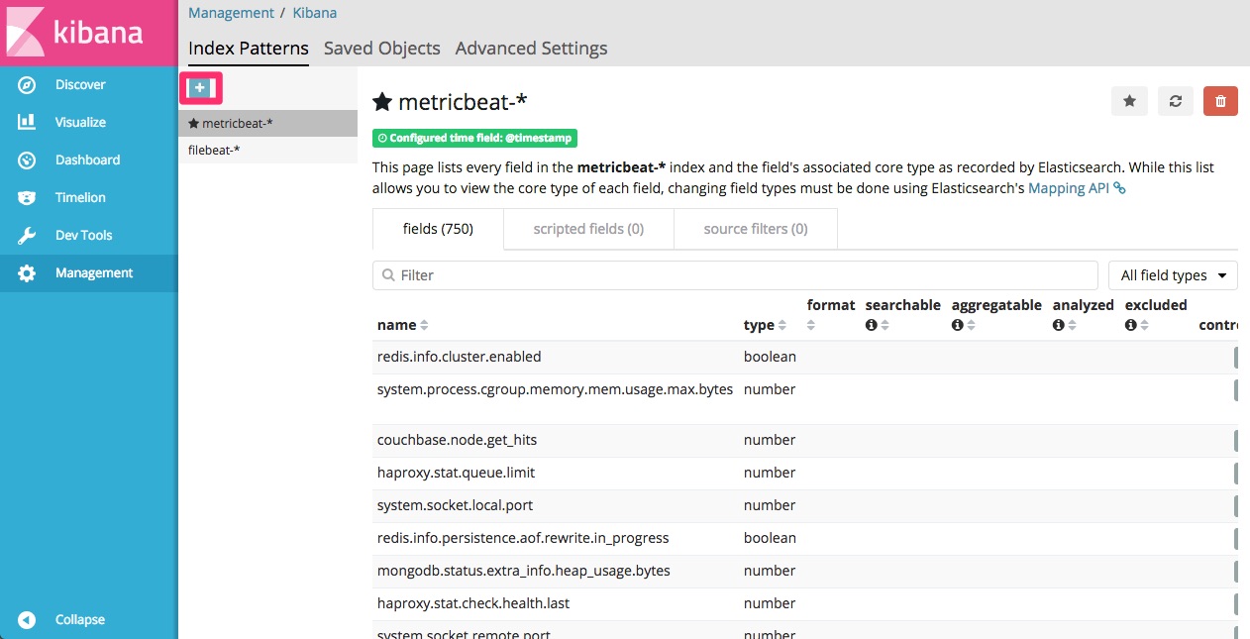Screen dimensions: 1250x639
Task: Click the Collapse label in sidebar
Action: click(80, 620)
